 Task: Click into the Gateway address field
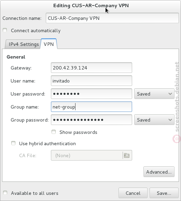[92, 68]
